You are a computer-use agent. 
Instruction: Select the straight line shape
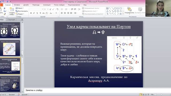coord(110,8)
